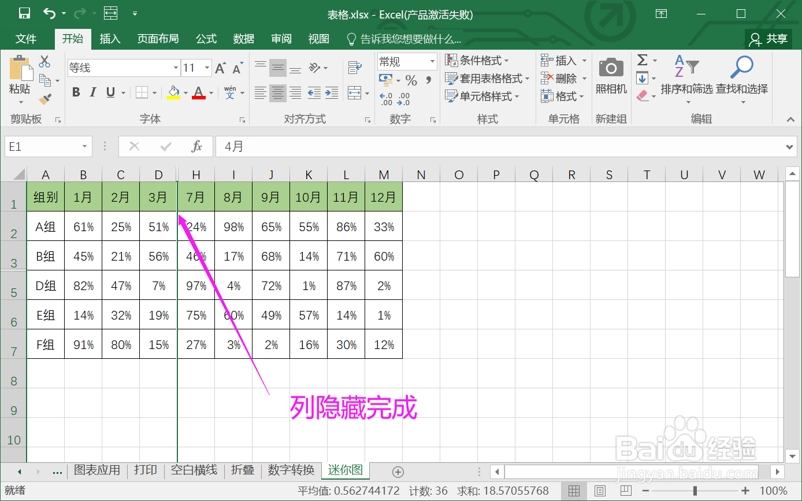Open the 迷你图 sheet tab
The width and height of the screenshot is (802, 501).
click(x=345, y=470)
